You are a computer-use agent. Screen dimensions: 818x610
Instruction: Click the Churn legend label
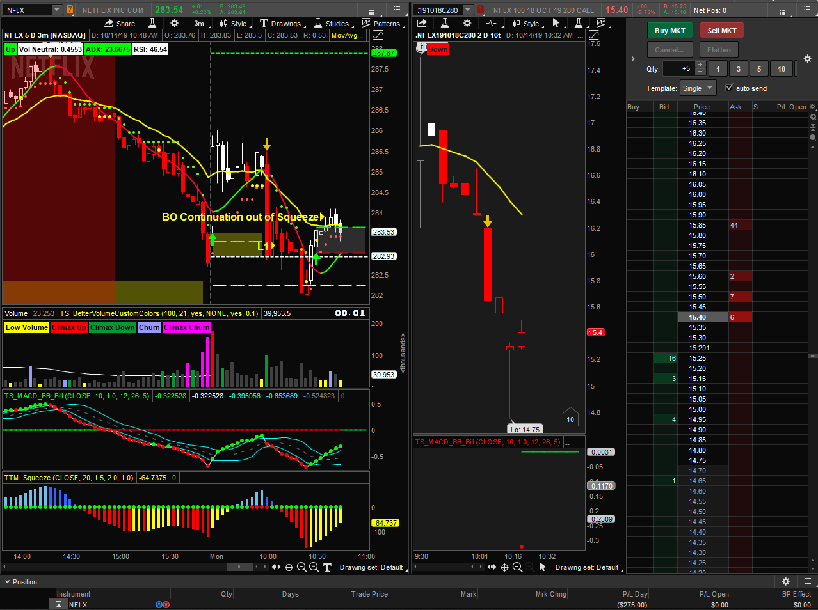pyautogui.click(x=149, y=327)
